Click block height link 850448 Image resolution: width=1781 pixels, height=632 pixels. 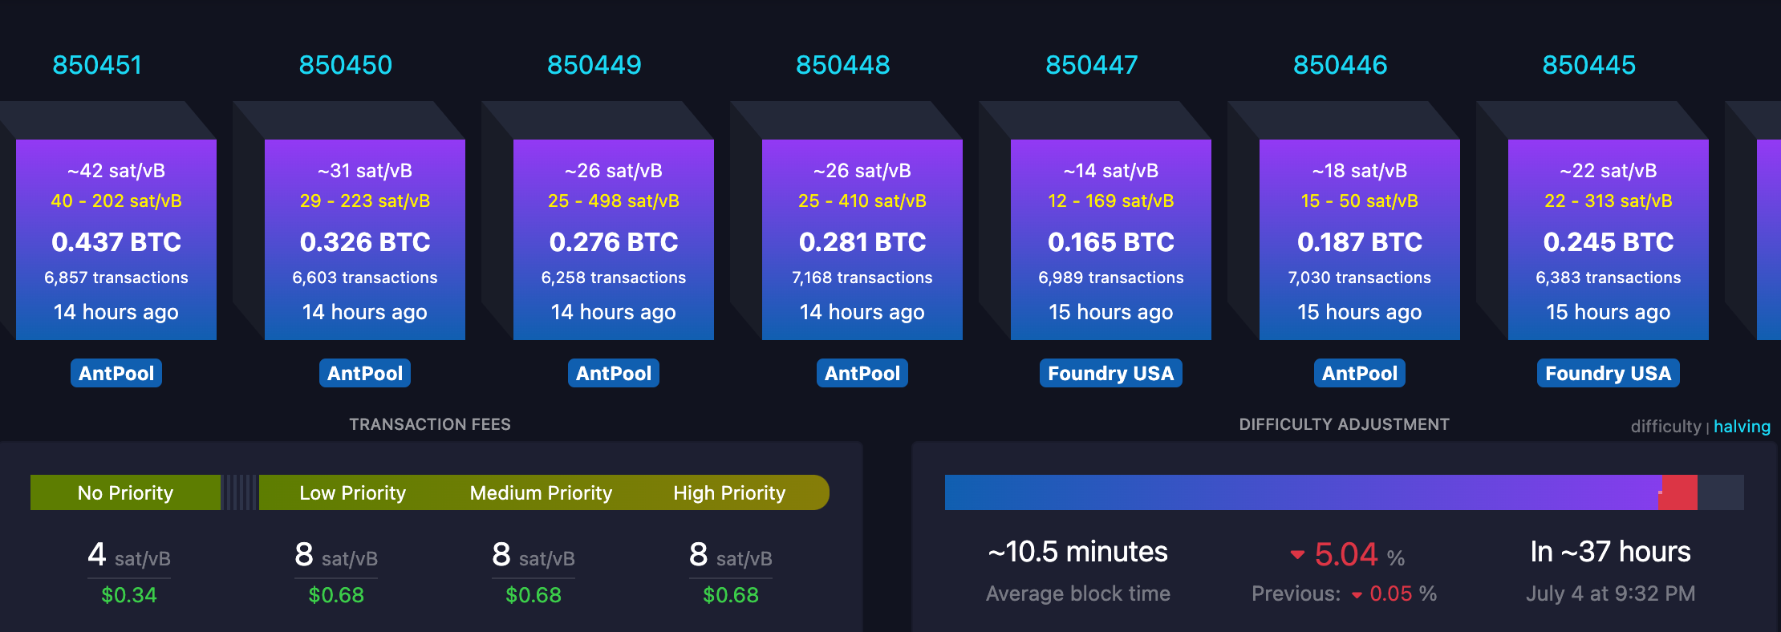[x=843, y=65]
